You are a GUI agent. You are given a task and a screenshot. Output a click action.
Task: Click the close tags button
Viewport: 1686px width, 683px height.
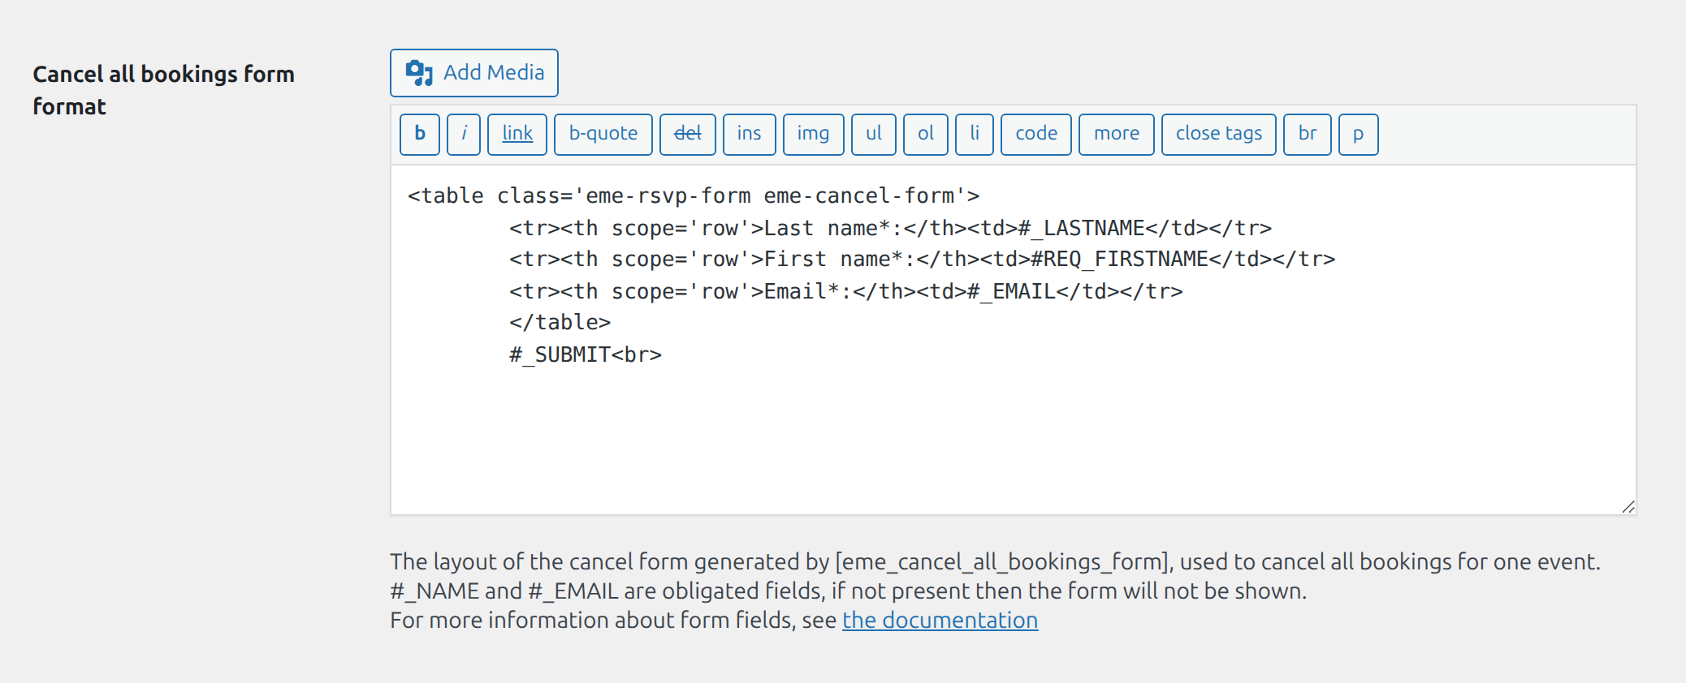[x=1218, y=134]
